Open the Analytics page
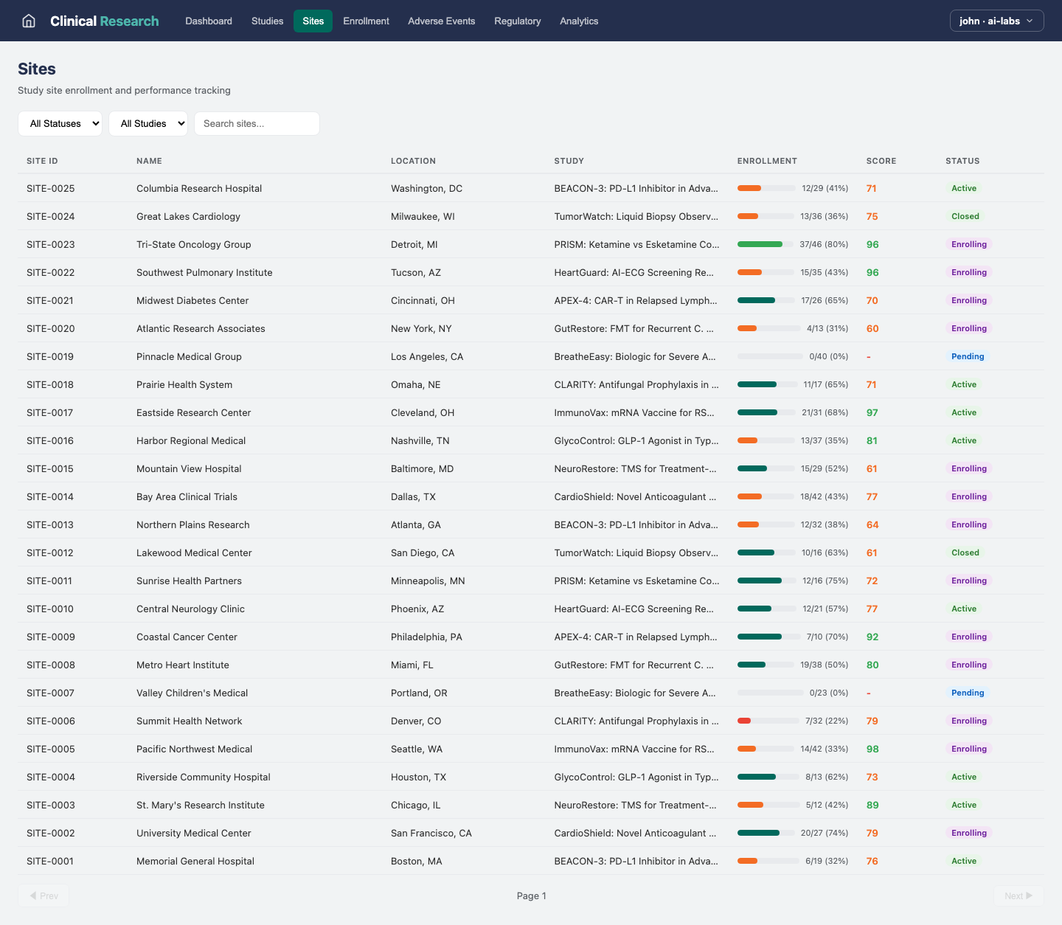The width and height of the screenshot is (1062, 925). 579,21
